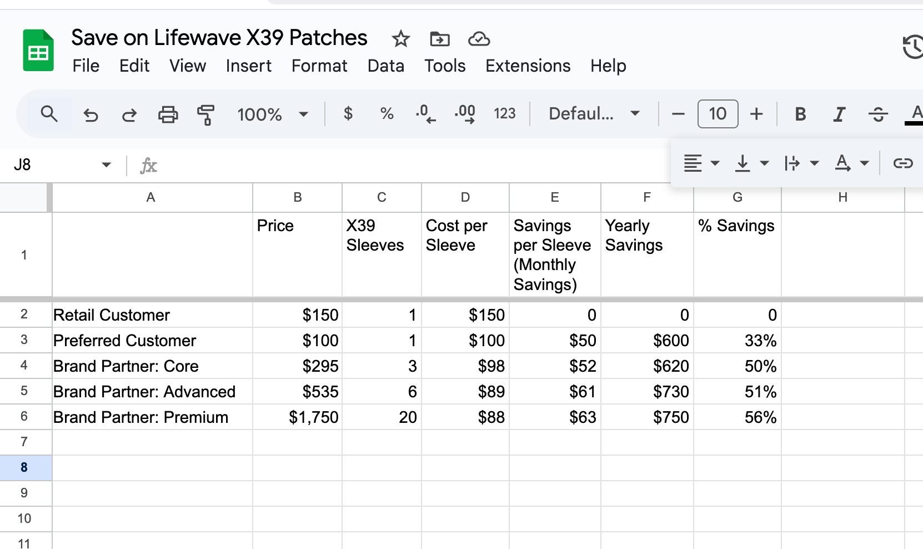This screenshot has height=549, width=923.
Task: Toggle italic text style
Action: (839, 114)
